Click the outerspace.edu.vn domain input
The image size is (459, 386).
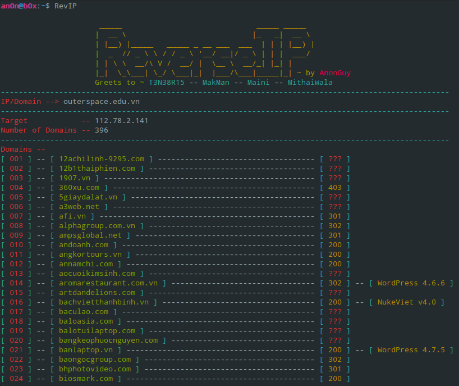point(102,102)
